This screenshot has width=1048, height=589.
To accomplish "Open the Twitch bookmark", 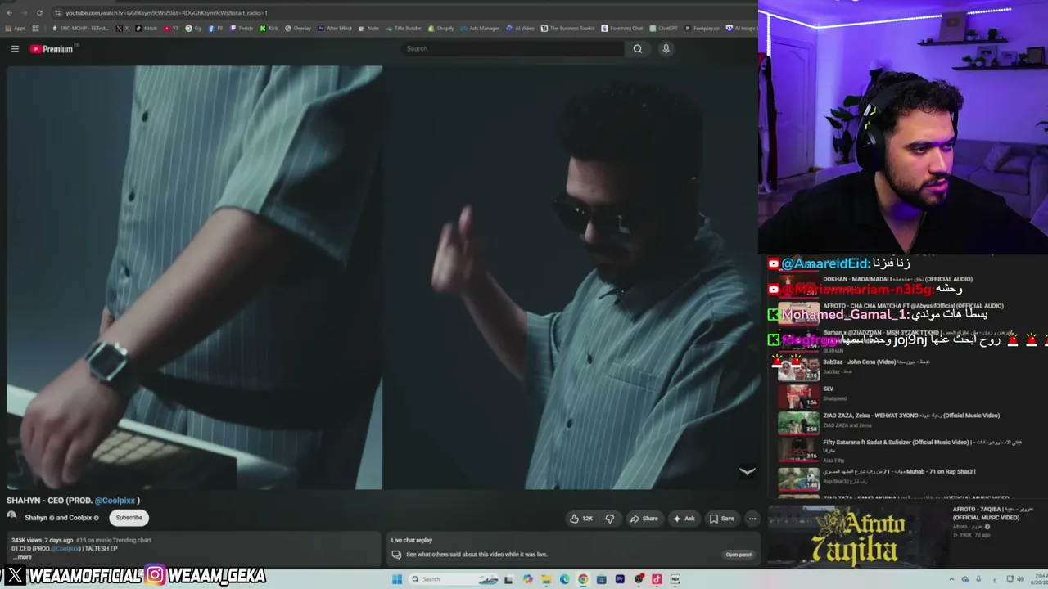I will pyautogui.click(x=242, y=29).
